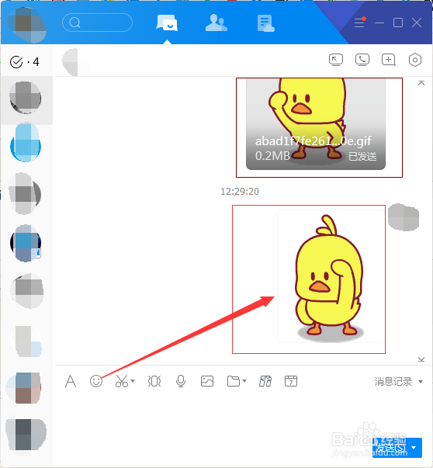Screen dimensions: 433x468
Task: Select the first conversation in the sidebar
Action: click(x=26, y=100)
